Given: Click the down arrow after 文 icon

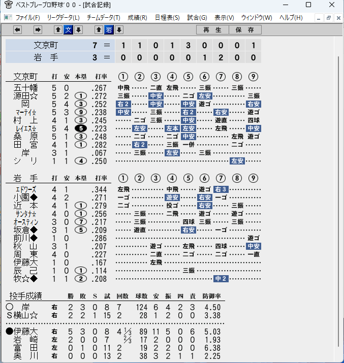Looking at the screenshot, I should click(79, 29).
